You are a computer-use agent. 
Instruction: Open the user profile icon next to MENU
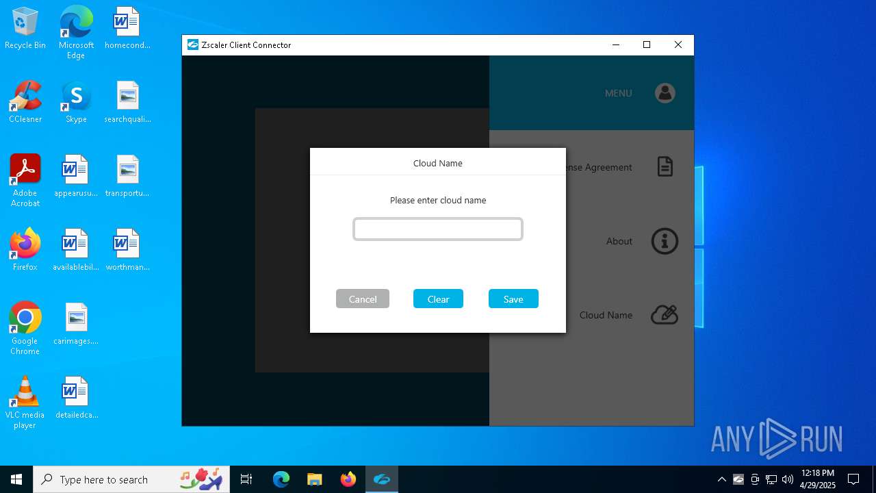click(x=665, y=92)
